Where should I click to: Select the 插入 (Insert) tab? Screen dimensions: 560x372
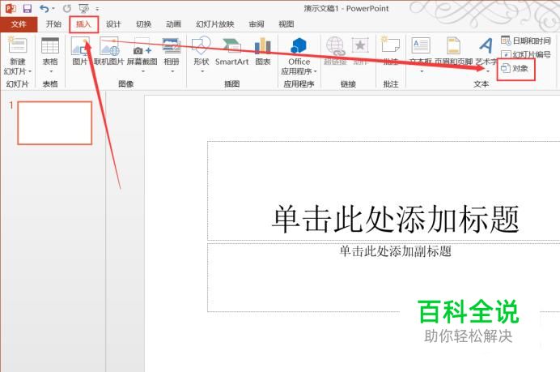click(x=83, y=24)
